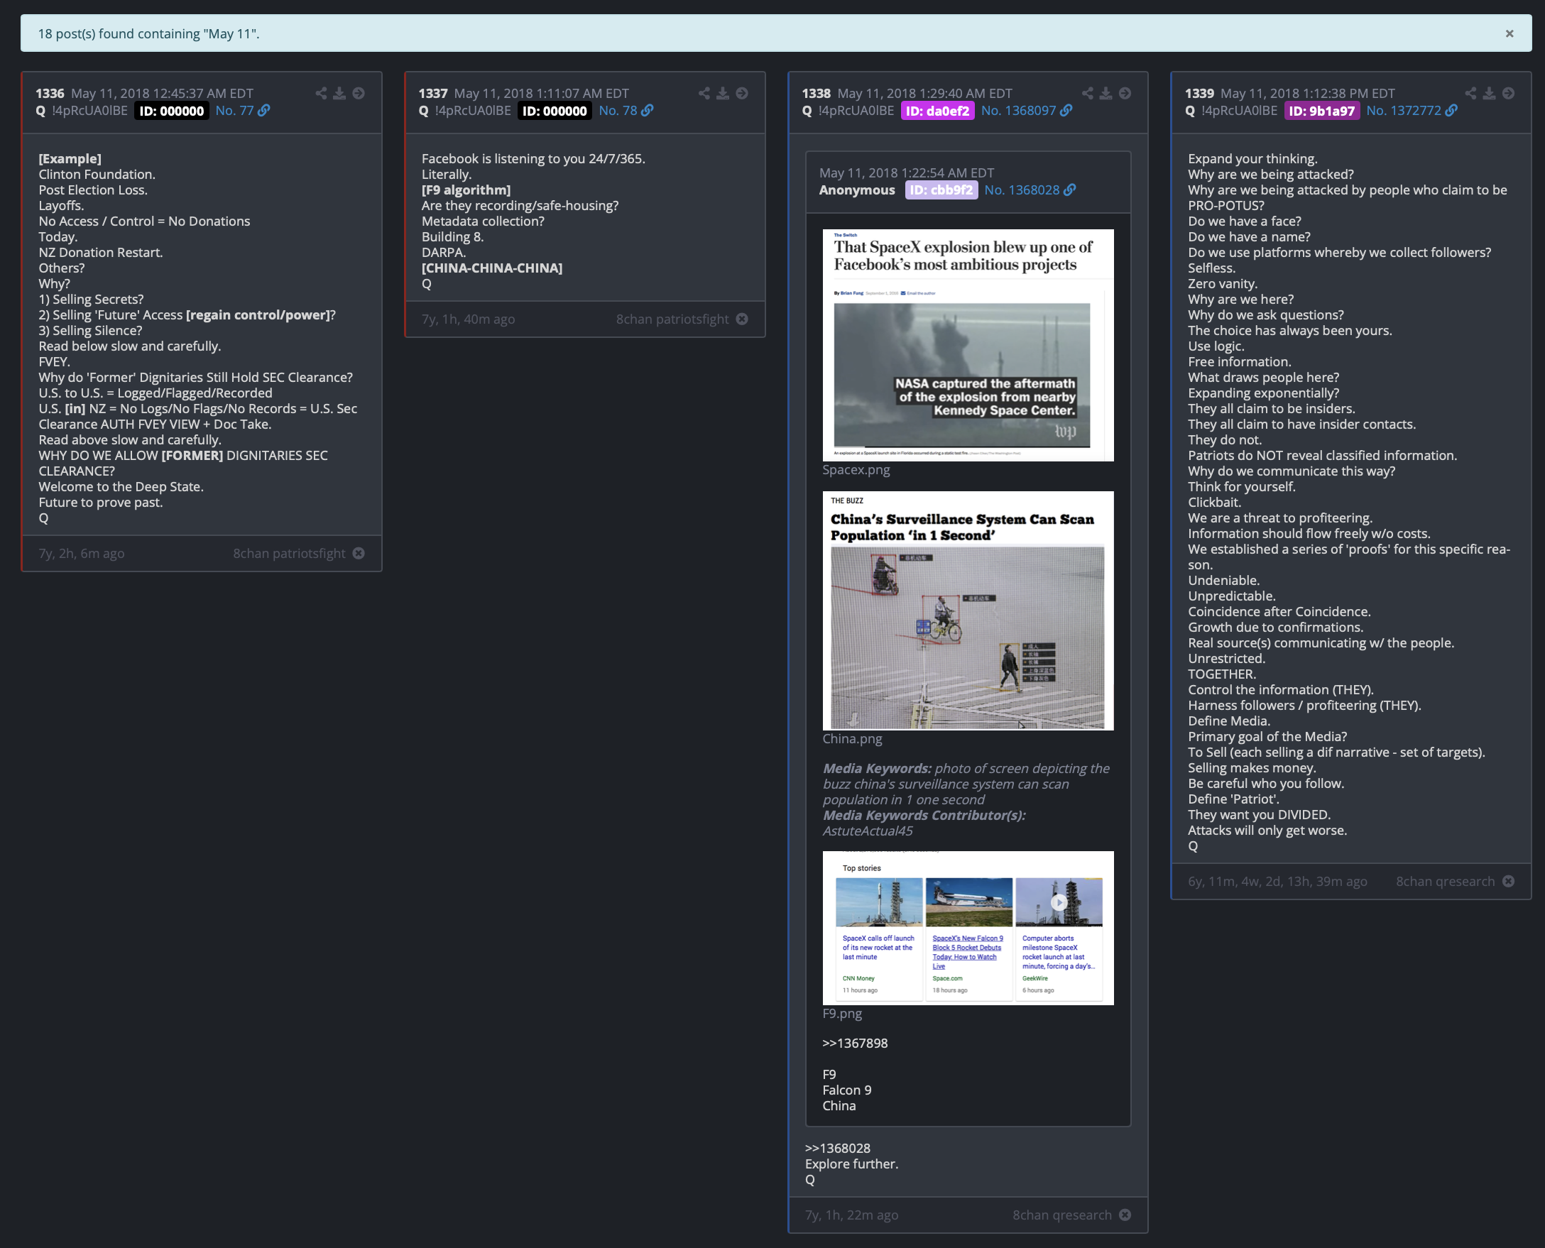Click '[F9 algorithm]' text in post 1337
Screen dimensions: 1545x1248
tap(466, 190)
